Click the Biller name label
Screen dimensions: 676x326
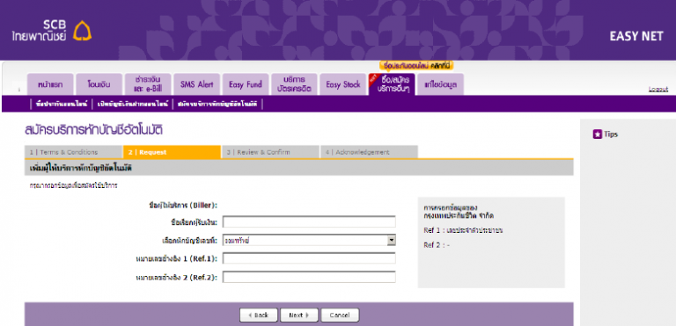point(183,206)
